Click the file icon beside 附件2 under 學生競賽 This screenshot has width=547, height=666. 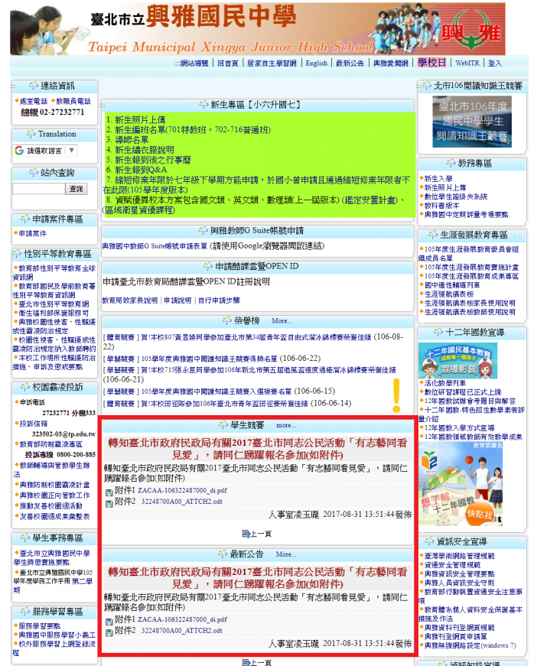109,503
